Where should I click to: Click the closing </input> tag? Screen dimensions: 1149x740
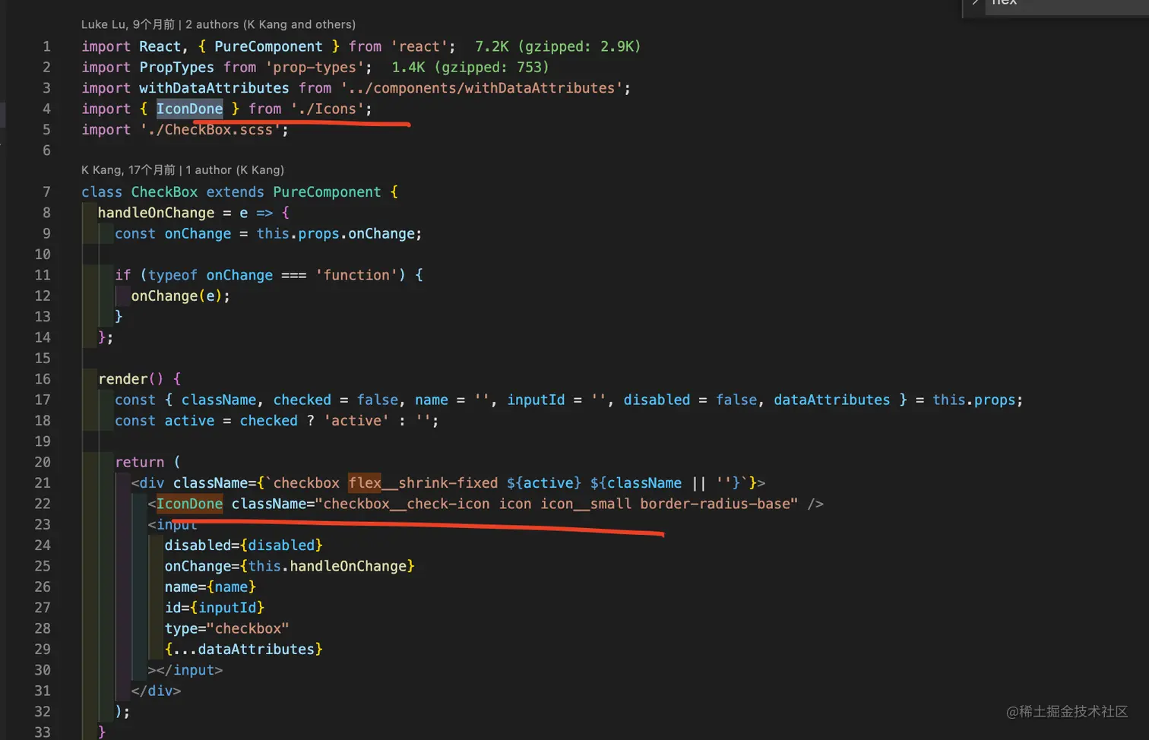click(x=190, y=670)
